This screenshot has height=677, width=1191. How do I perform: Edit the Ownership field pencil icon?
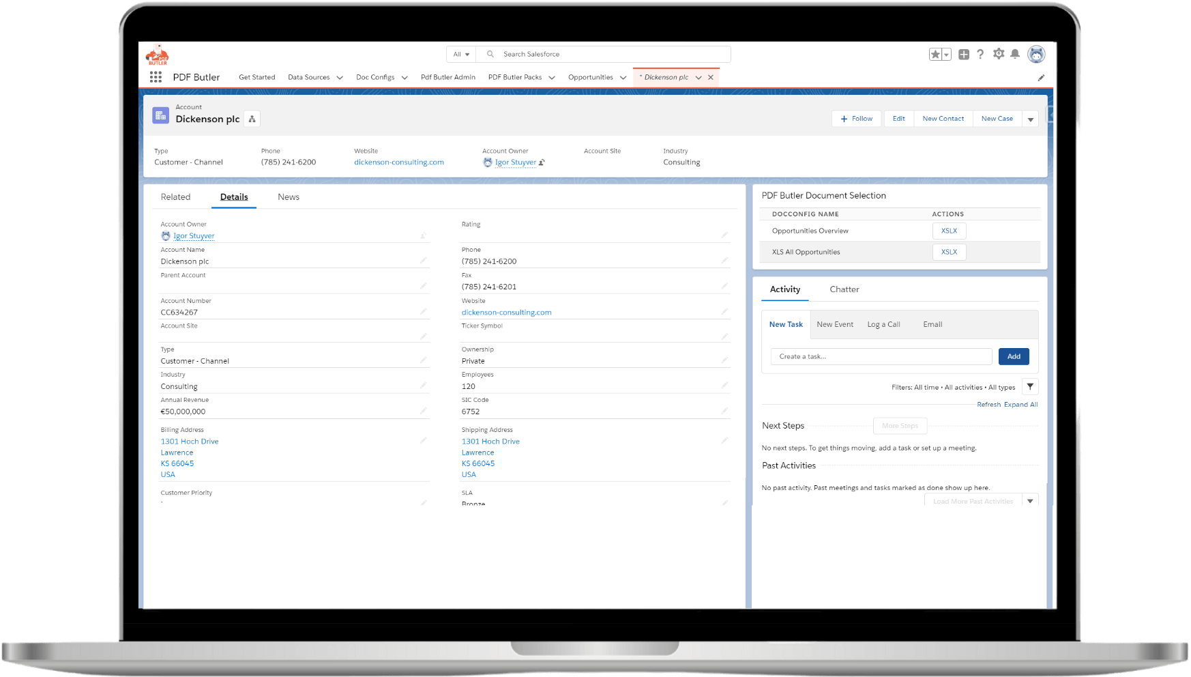(724, 360)
